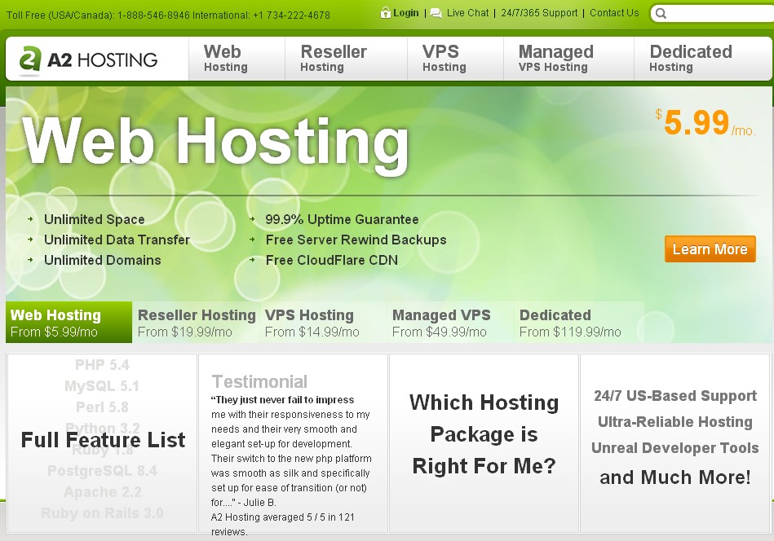Click the arrow bullet beside Free CloudFlare CDN
The image size is (774, 541).
pos(252,260)
